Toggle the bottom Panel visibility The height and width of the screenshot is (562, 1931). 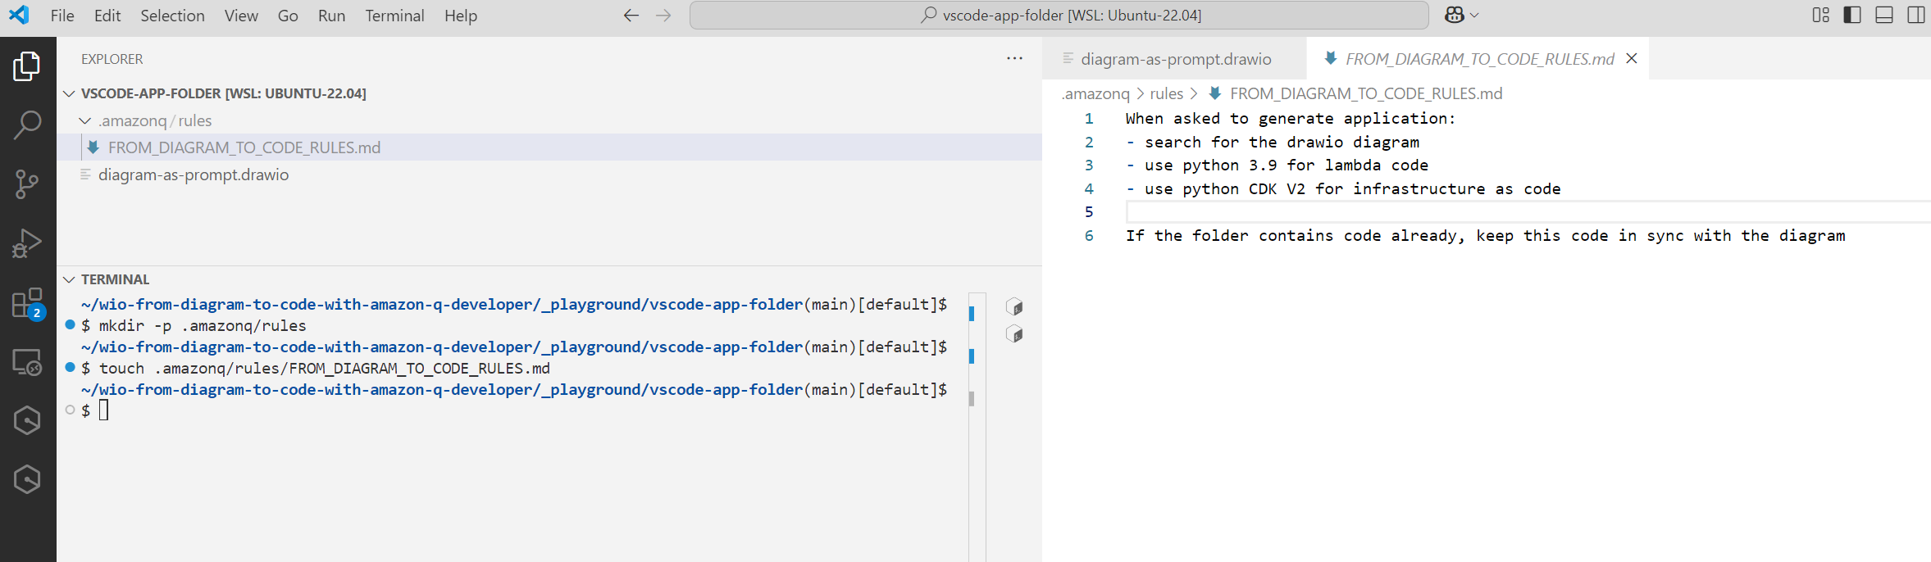[x=1884, y=15]
